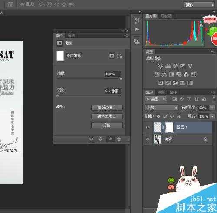Click the lock all padlock icon
The height and width of the screenshot is (213, 217).
click(x=179, y=116)
